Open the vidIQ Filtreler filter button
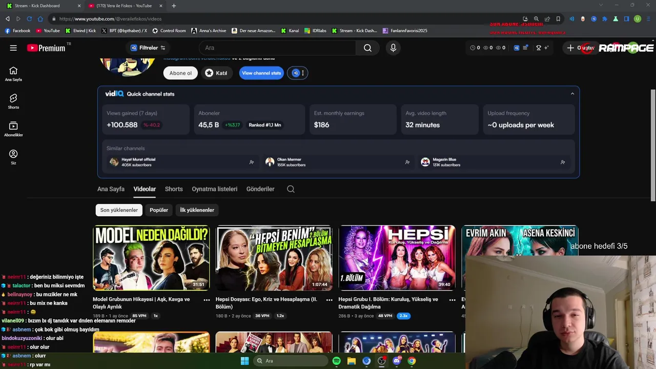Viewport: 656px width, 369px height. tap(148, 48)
